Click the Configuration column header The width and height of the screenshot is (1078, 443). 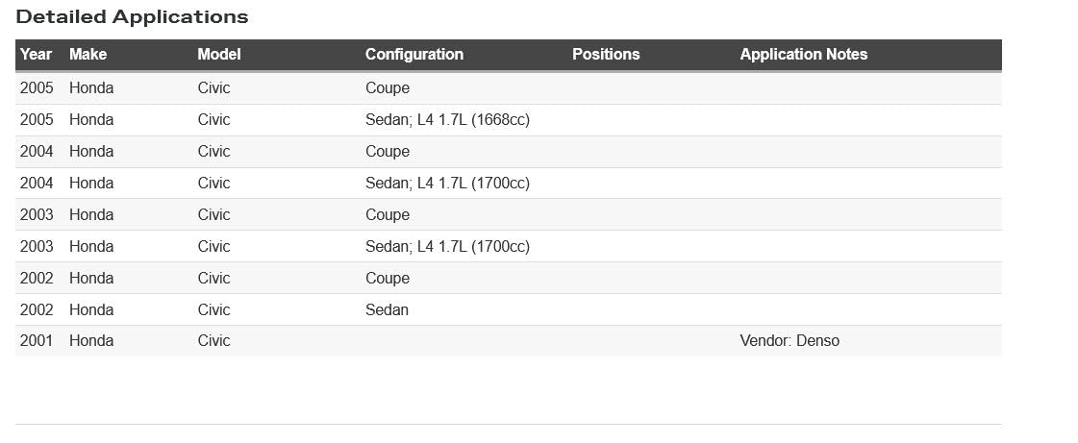414,55
